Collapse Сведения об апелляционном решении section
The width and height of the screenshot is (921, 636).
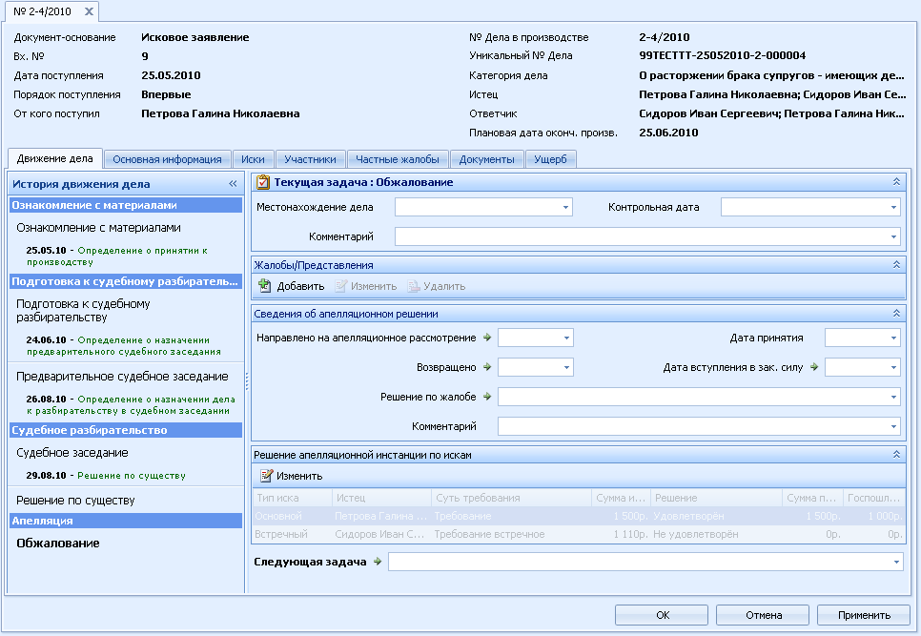pos(896,314)
